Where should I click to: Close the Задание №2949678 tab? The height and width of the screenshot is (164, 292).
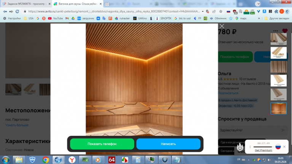[49, 4]
